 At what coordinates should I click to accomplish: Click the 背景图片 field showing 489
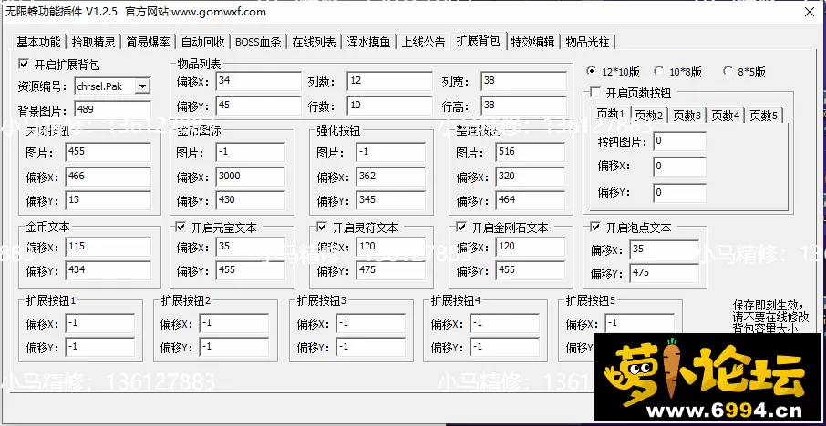pyautogui.click(x=113, y=110)
